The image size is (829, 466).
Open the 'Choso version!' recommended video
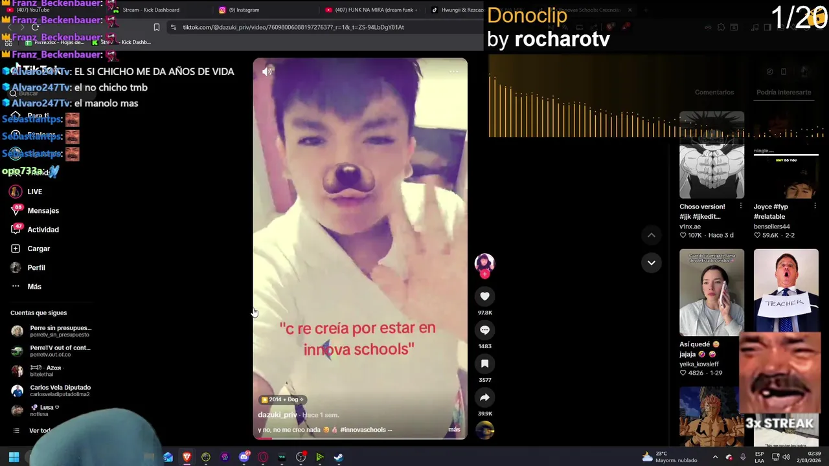pyautogui.click(x=712, y=155)
